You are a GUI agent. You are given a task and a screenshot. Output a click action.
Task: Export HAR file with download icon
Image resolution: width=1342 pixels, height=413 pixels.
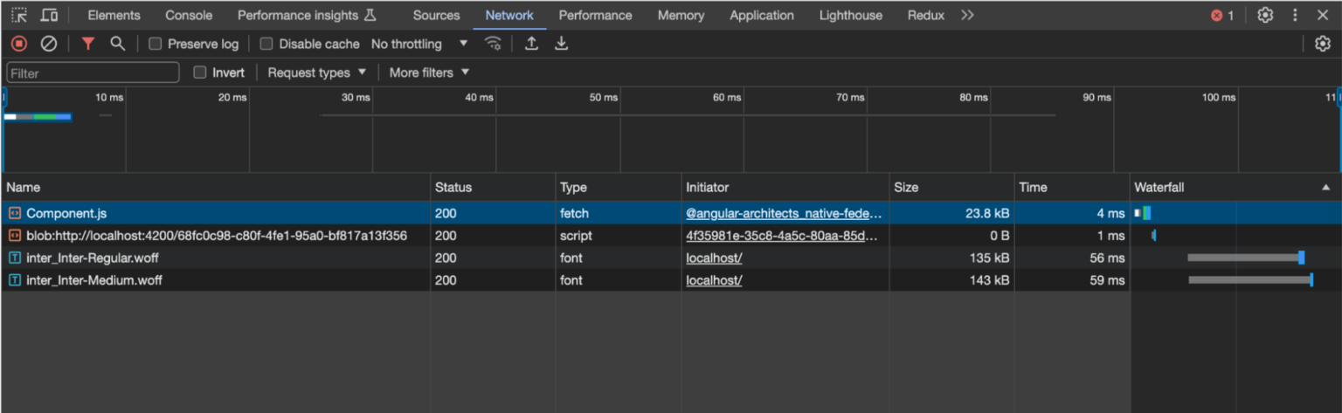pyautogui.click(x=562, y=44)
